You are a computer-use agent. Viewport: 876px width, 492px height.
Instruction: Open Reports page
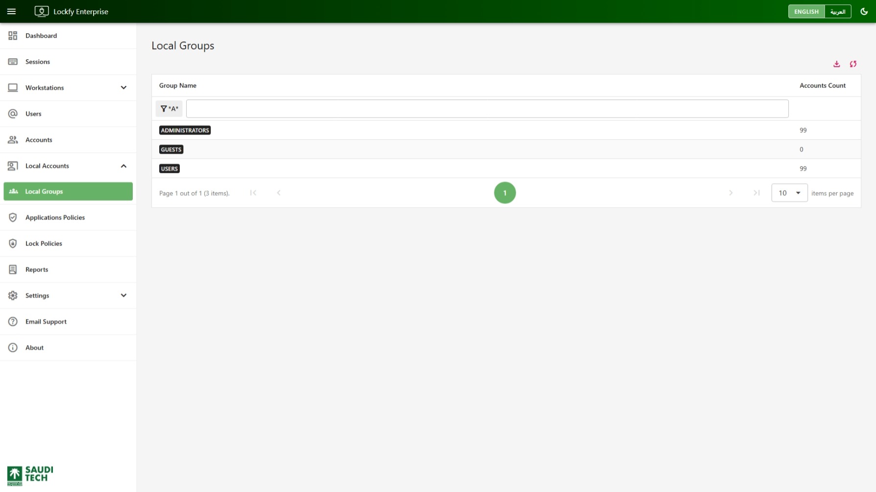coord(68,270)
